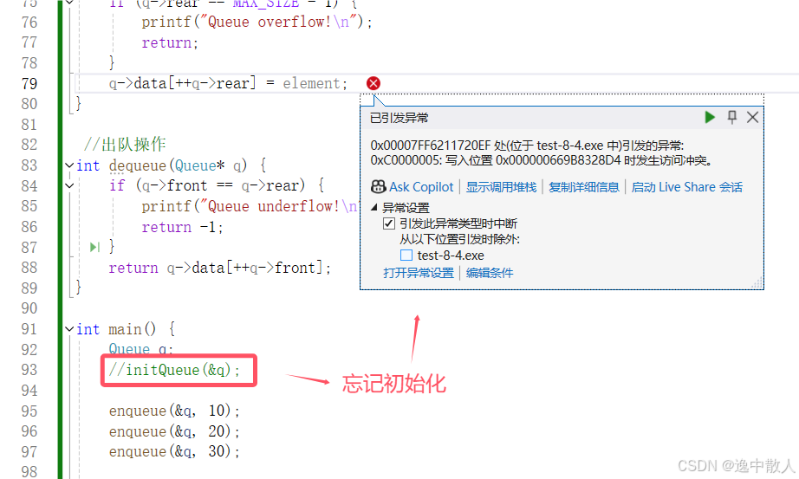Click the run-to-here glyph on line 87
This screenshot has width=799, height=479.
pos(94,247)
